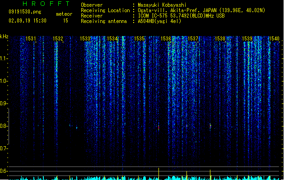The width and height of the screenshot is (284, 180).
Task: Click the 1535 time marker
Action: [139, 39]
